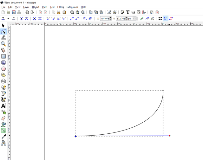This screenshot has width=203, height=160.
Task: Click the Save document icon
Action: (x=14, y=12)
